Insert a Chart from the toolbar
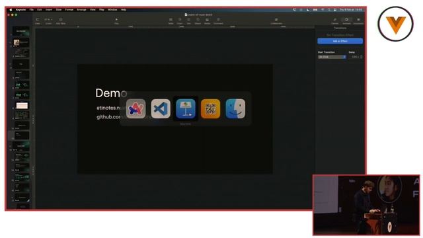The width and height of the screenshot is (423, 238). [x=180, y=21]
